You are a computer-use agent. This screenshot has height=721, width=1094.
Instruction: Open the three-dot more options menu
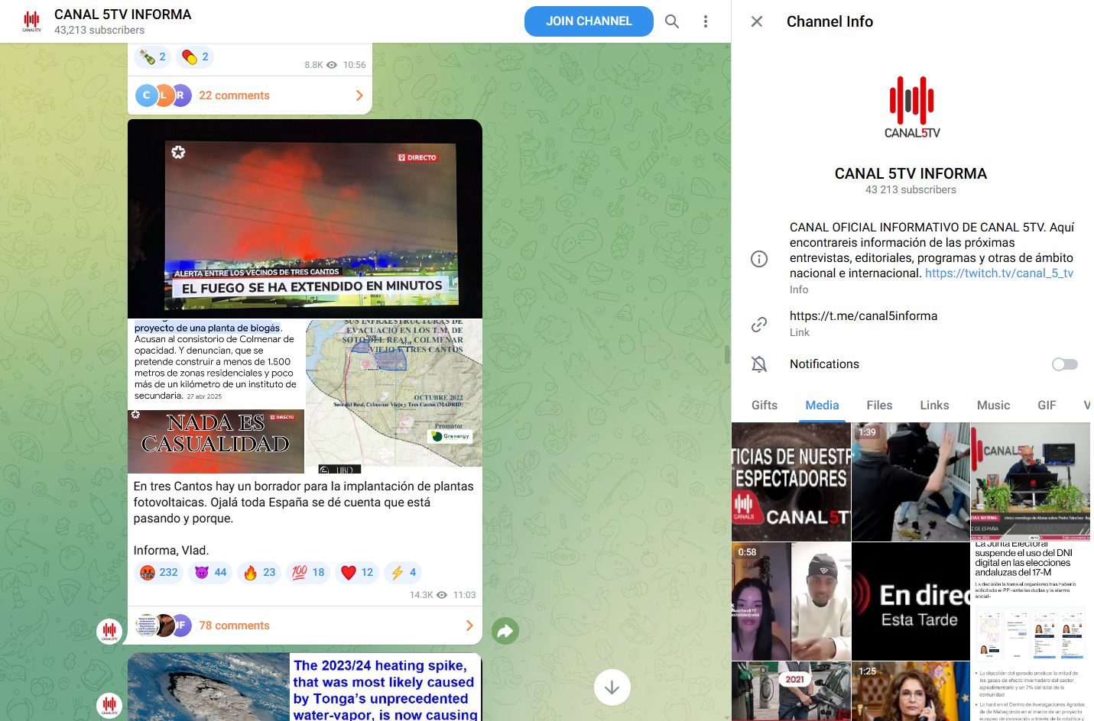pyautogui.click(x=705, y=21)
